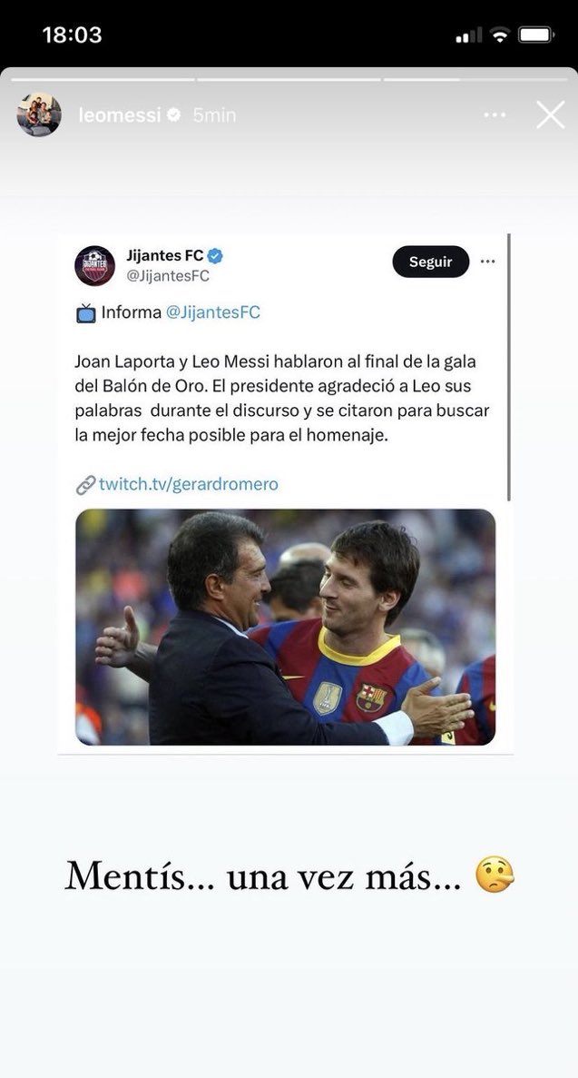The height and width of the screenshot is (1078, 578).
Task: Tap the leomessi username
Action: [x=120, y=115]
